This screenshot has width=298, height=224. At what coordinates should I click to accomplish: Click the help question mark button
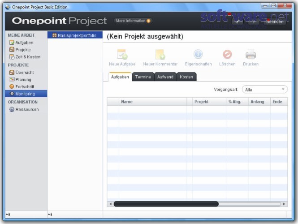[x=254, y=22]
